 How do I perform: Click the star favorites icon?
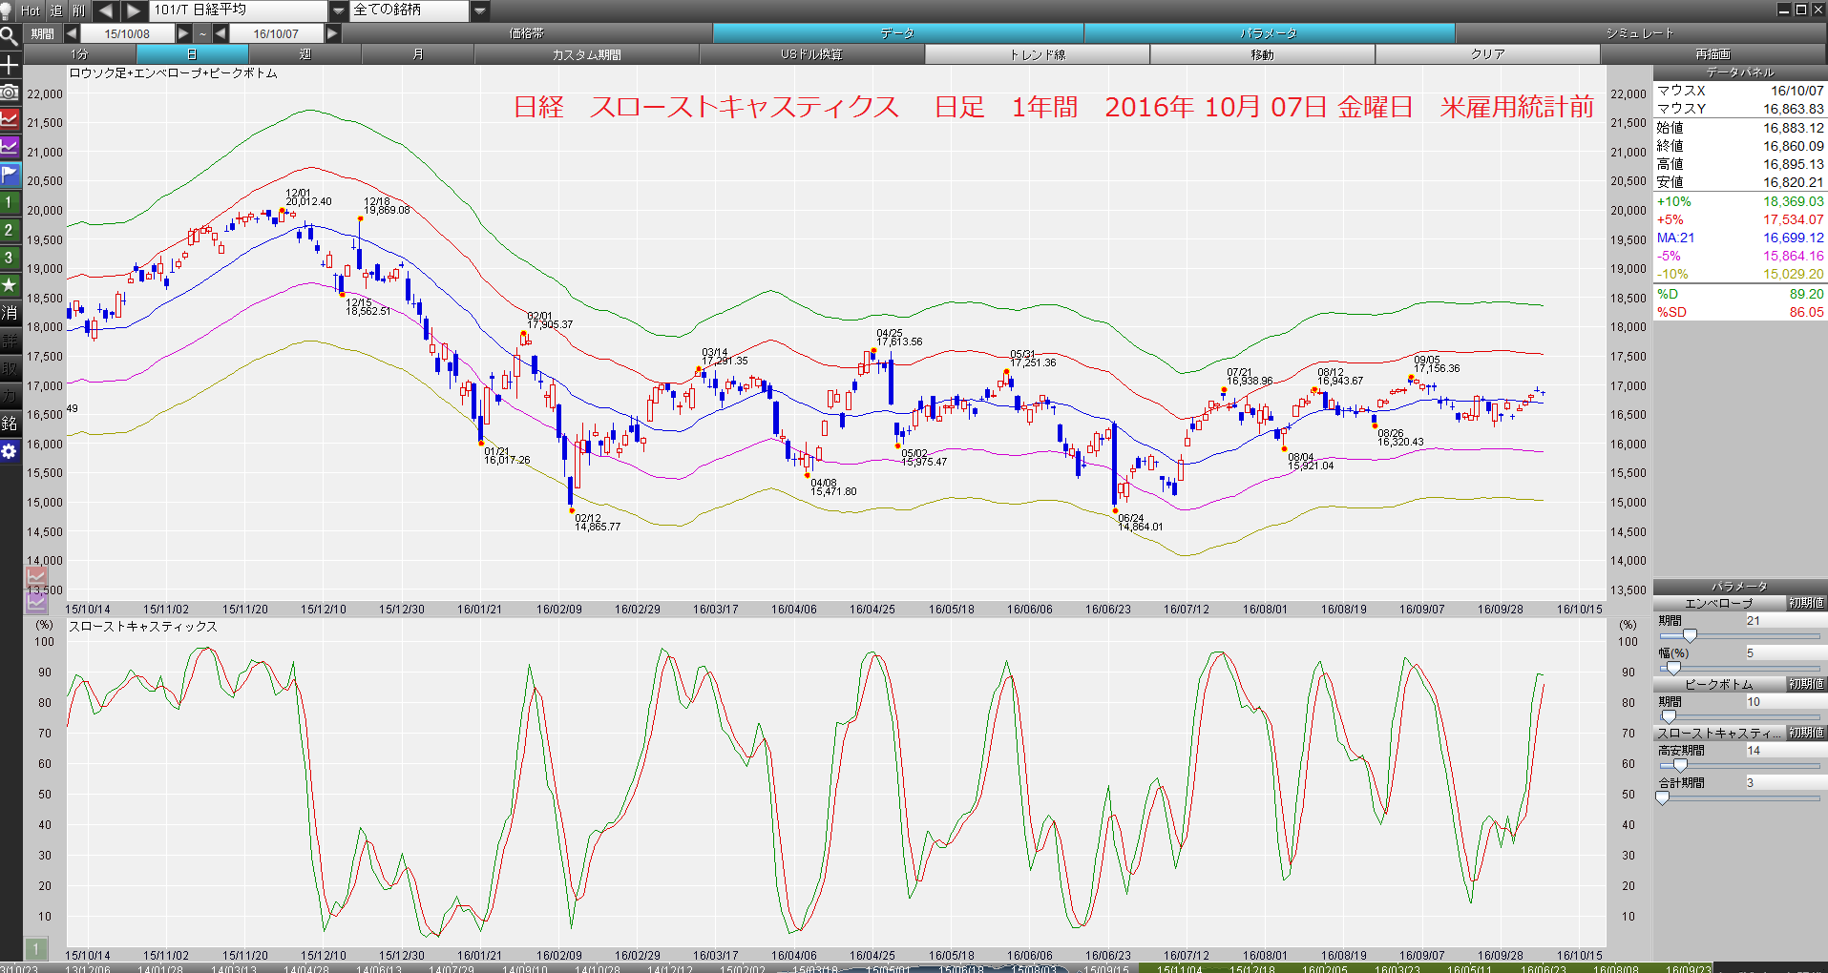(10, 285)
